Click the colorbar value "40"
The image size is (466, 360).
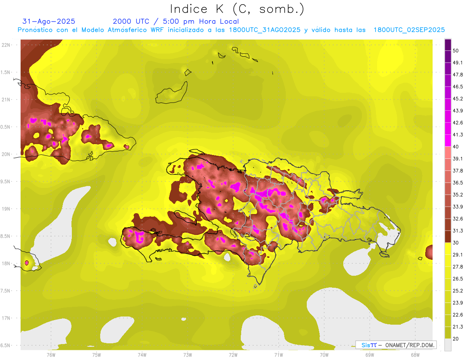[x=456, y=147]
